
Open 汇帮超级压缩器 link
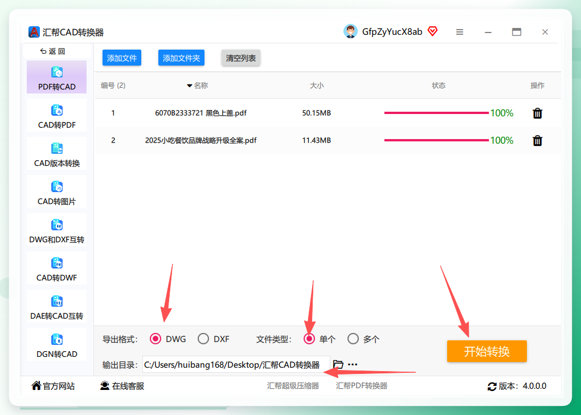[x=293, y=386]
